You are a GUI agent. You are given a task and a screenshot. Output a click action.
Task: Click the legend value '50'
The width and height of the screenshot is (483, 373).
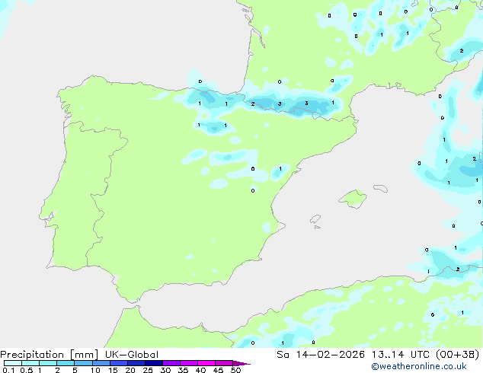tap(235, 370)
